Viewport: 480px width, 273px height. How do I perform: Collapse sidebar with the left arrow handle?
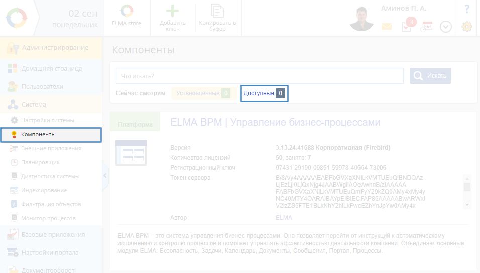coord(105,176)
